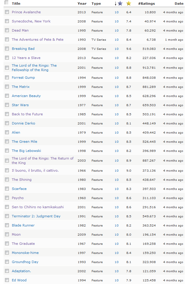This screenshot has height=284, width=185.
Task: Sort the list by Year column
Action: (x=82, y=4)
